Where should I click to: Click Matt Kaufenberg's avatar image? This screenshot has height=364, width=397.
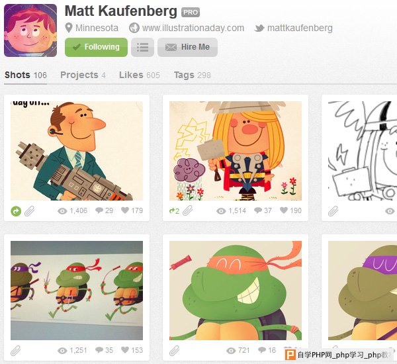click(x=30, y=30)
